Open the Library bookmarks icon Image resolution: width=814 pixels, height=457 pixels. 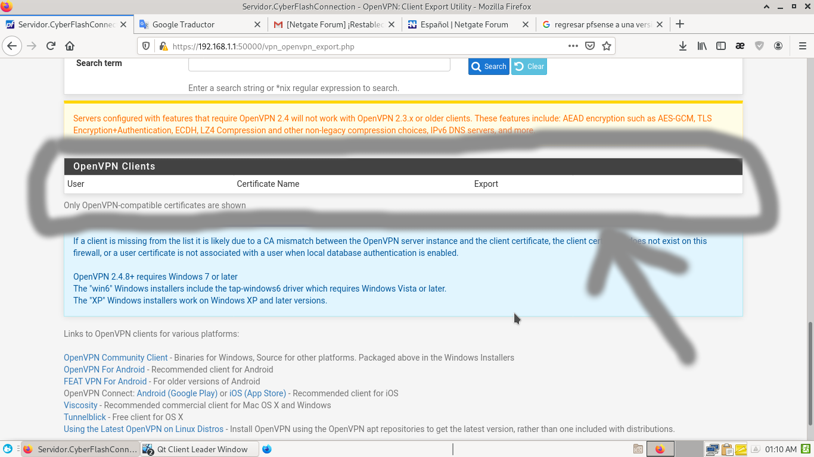[702, 46]
